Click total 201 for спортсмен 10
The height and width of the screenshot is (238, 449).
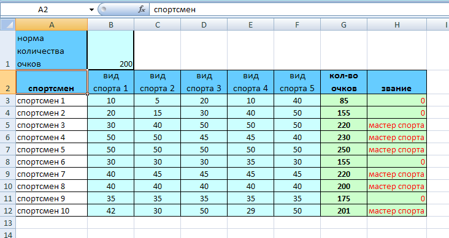click(x=343, y=210)
